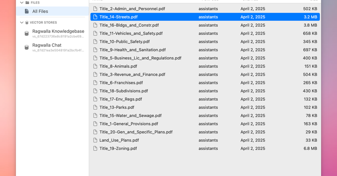Image resolution: width=337 pixels, height=176 pixels.
Task: Click the file icon for Title_20-Gen_and_Specific_Plans.pdf
Action: [95, 132]
